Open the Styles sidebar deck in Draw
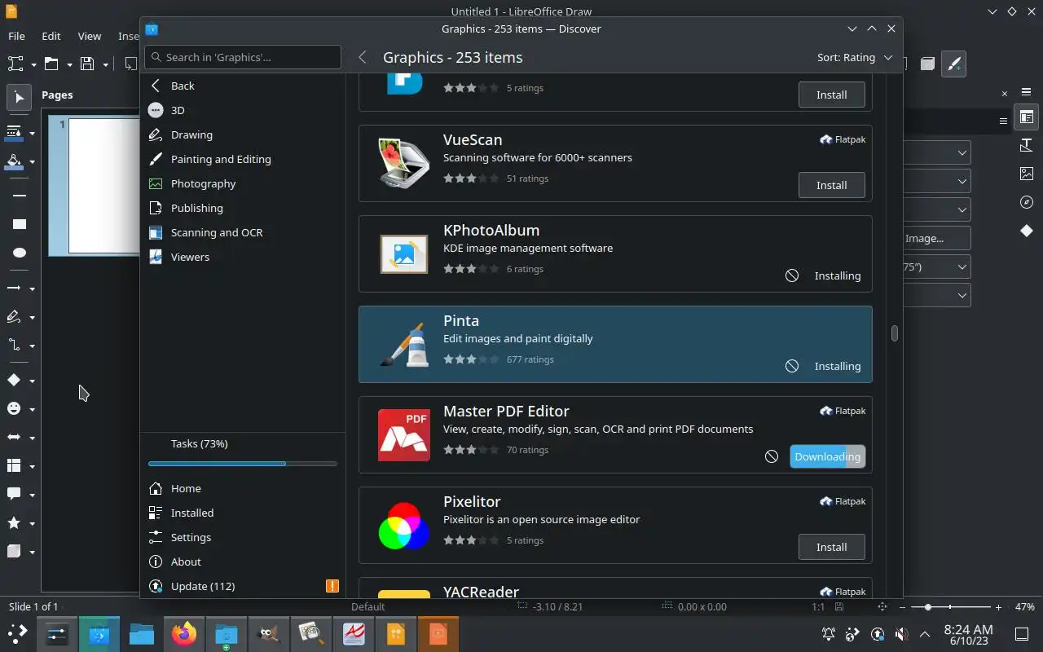Screen dimensions: 1043x652 (1027, 145)
